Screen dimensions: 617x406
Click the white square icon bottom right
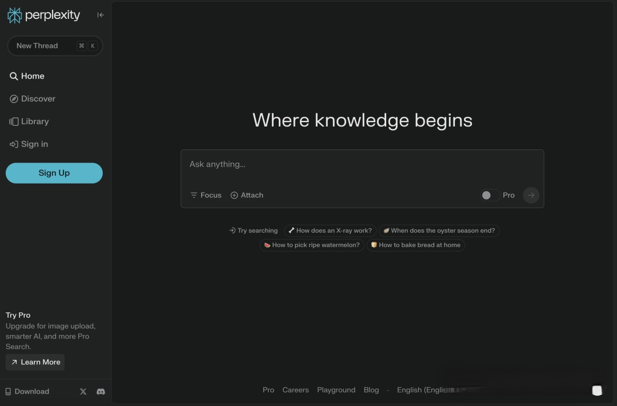597,390
